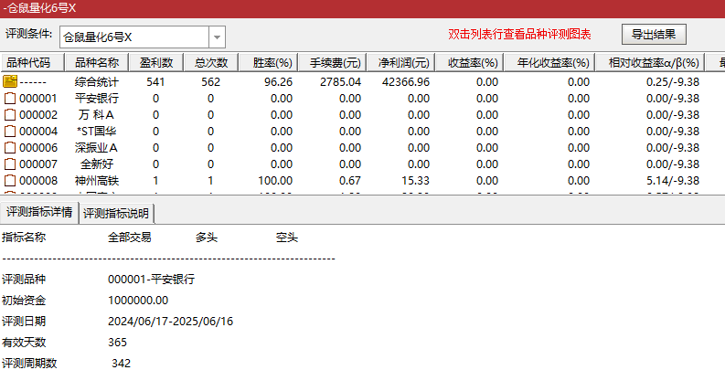Viewport: 725px width, 370px height.
Task: Click 神州高铁 relative return 5.14/-9.38
Action: point(673,181)
